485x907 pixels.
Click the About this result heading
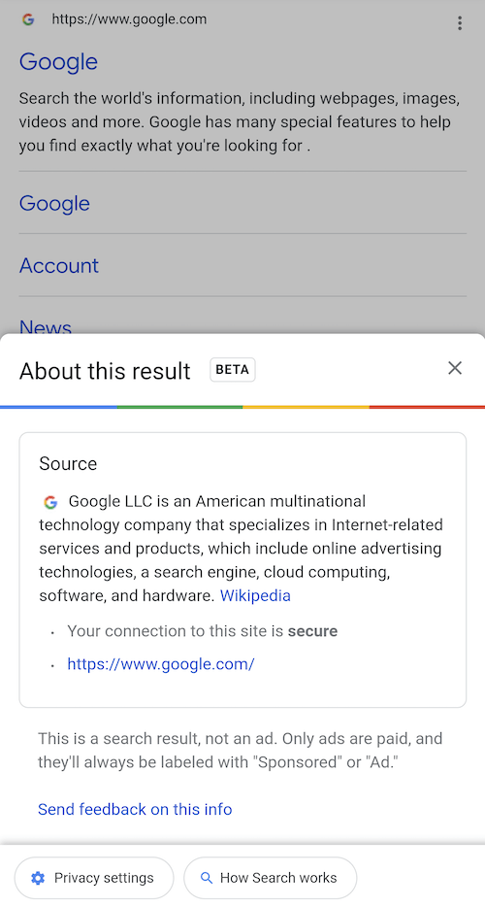coord(105,371)
